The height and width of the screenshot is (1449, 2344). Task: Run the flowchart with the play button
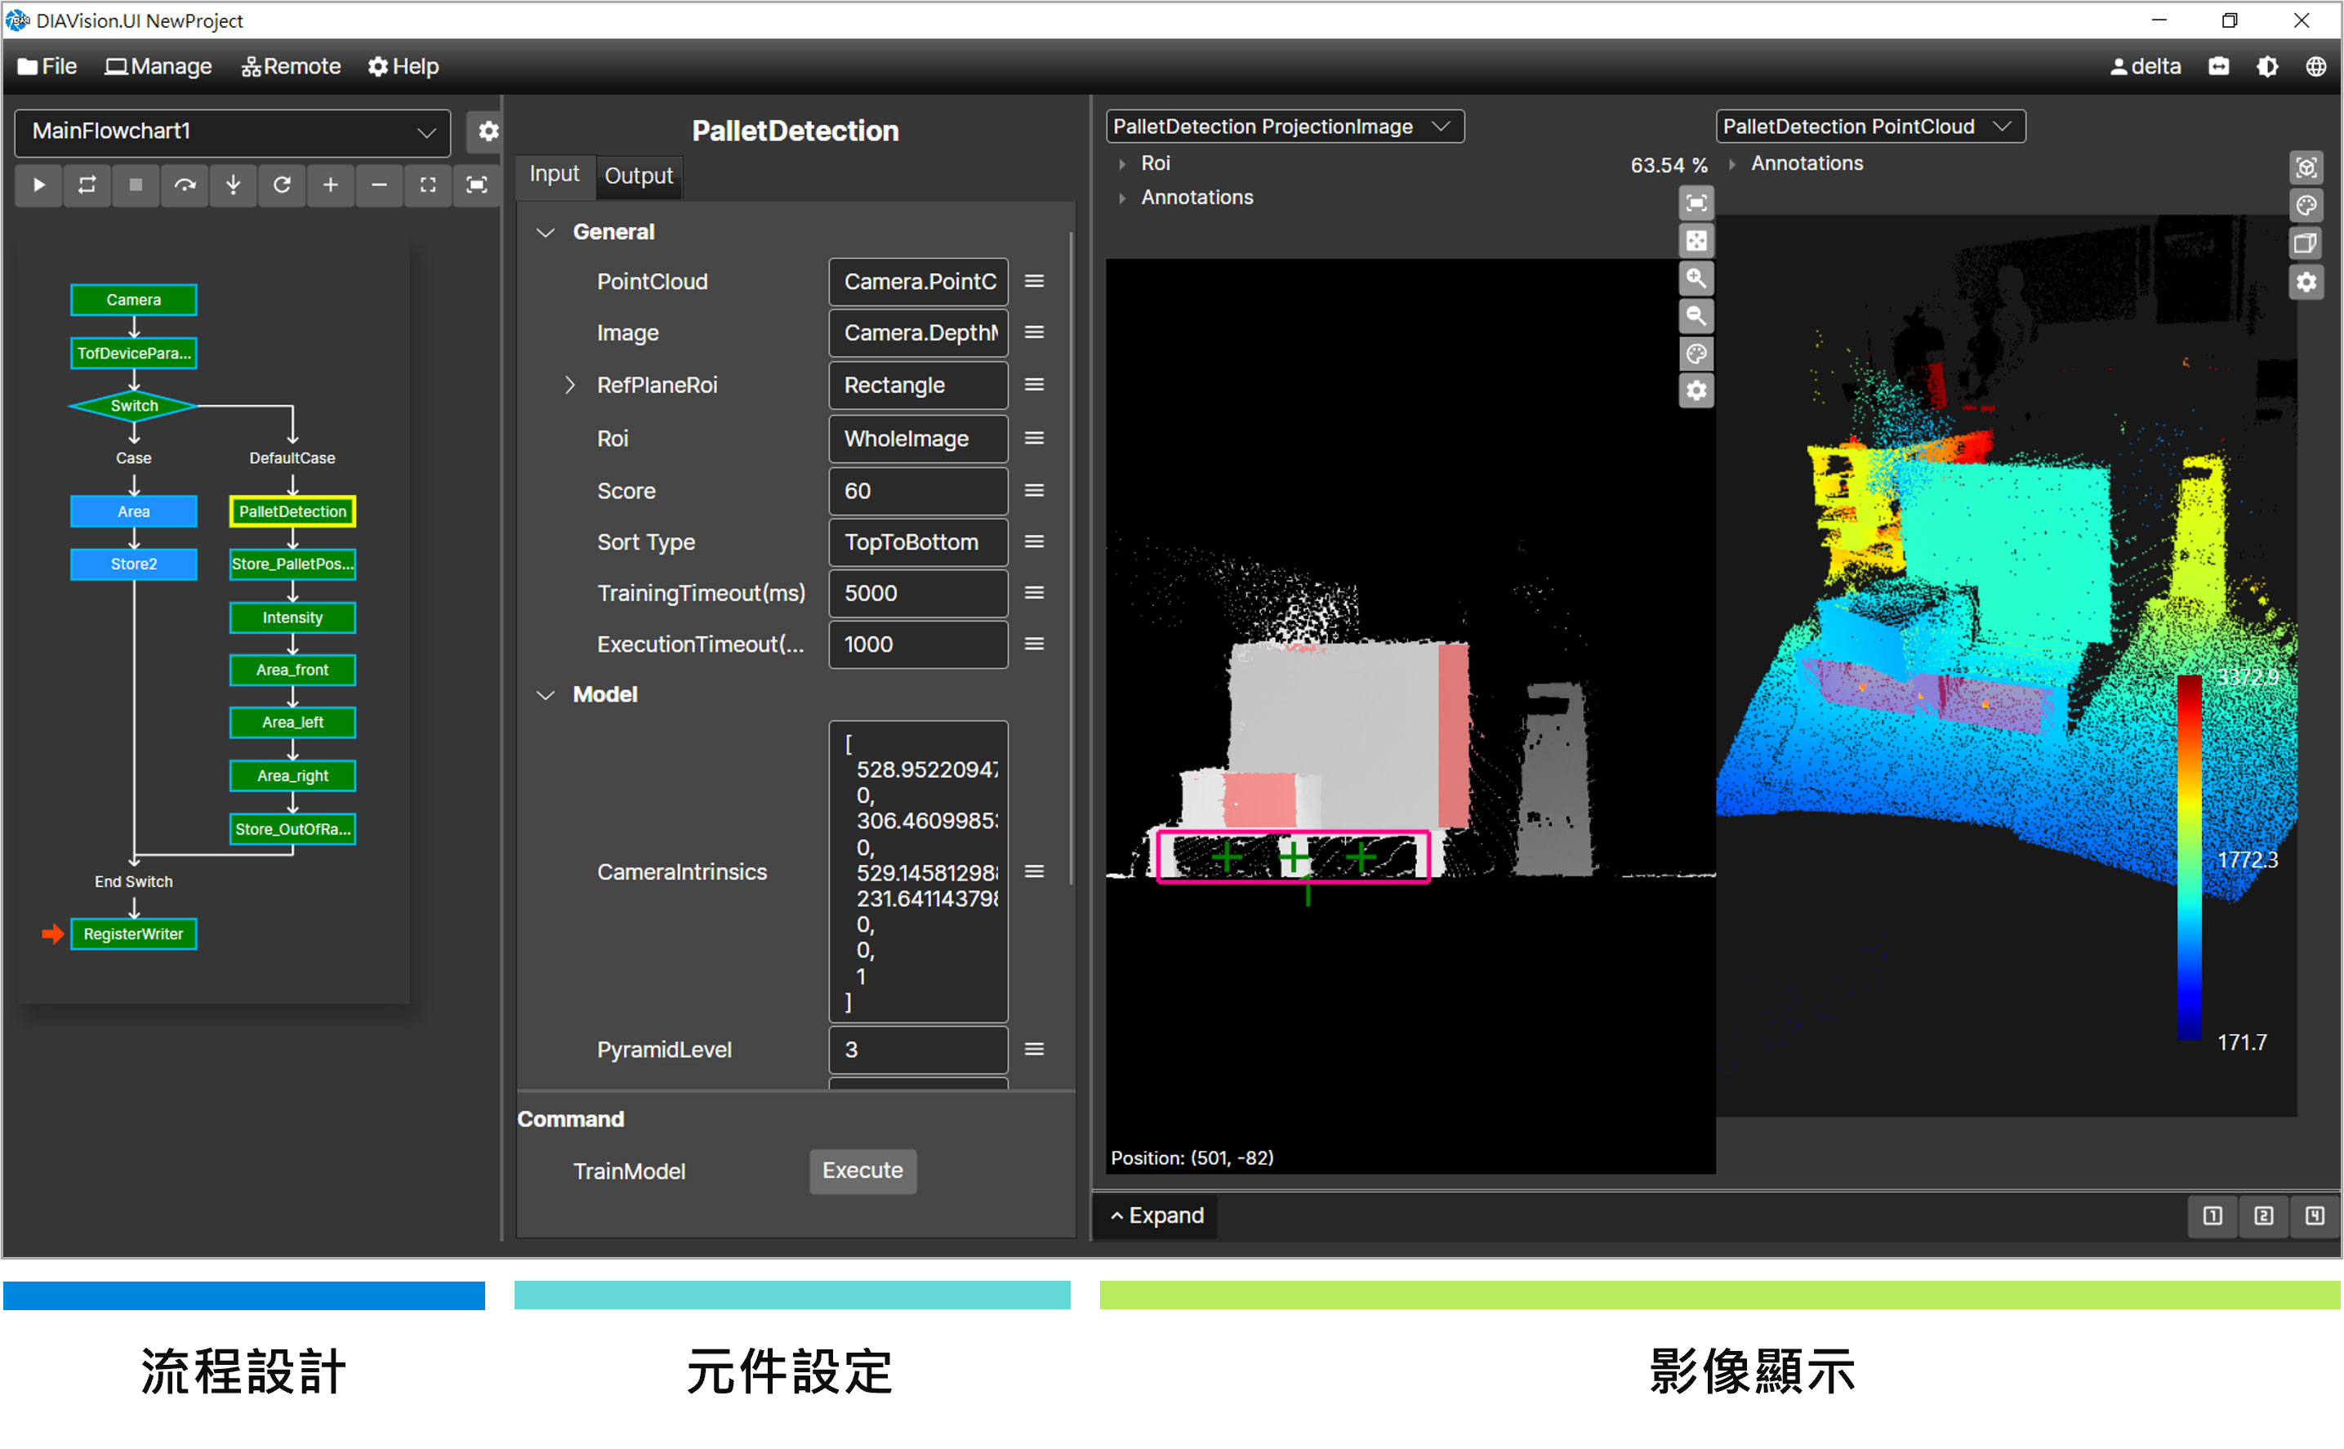pos(38,185)
